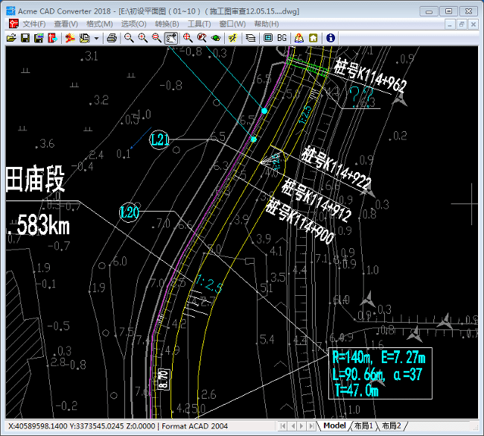
Task: Expand the dropdown arrow beside batch convert icon
Action: 96,38
